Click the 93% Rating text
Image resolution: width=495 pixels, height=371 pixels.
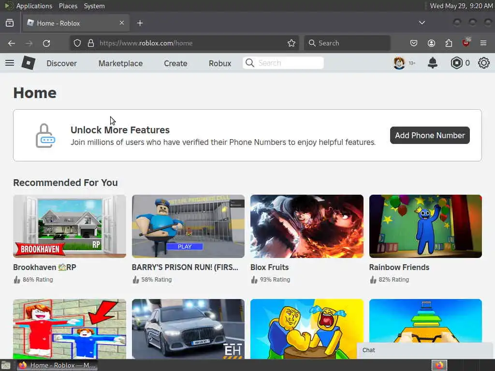pos(275,280)
